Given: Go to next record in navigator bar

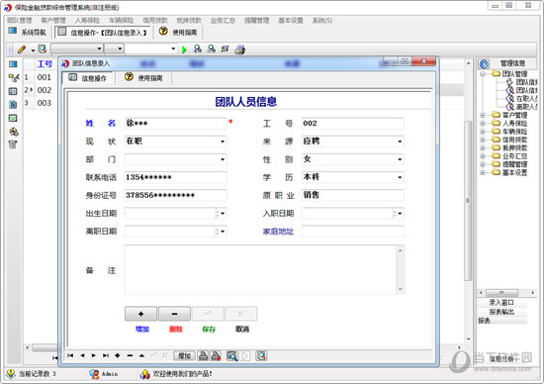Looking at the screenshot, I should [94, 355].
